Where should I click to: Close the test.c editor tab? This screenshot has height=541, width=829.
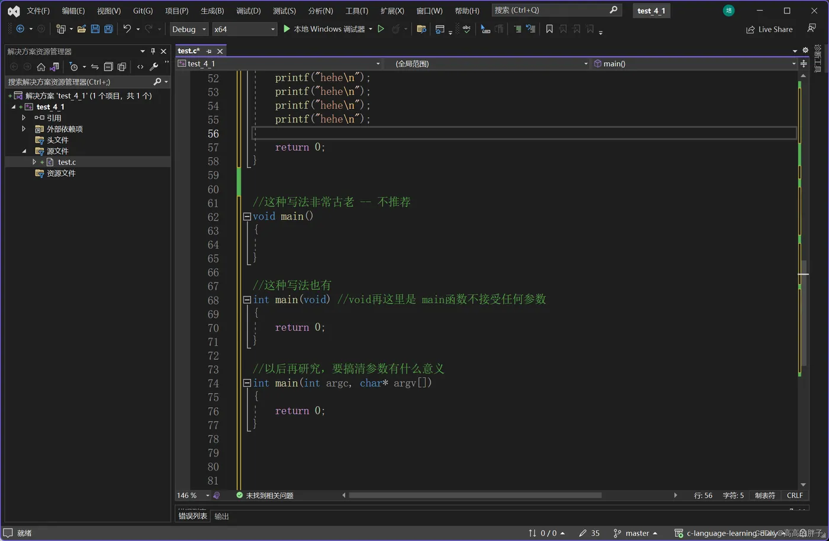click(x=220, y=51)
